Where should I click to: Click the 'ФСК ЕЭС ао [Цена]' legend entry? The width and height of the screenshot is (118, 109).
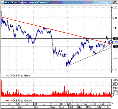point(20,76)
